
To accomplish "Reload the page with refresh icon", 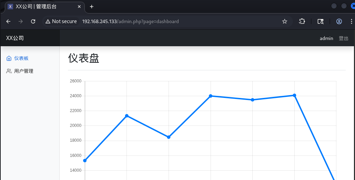I will (33, 21).
